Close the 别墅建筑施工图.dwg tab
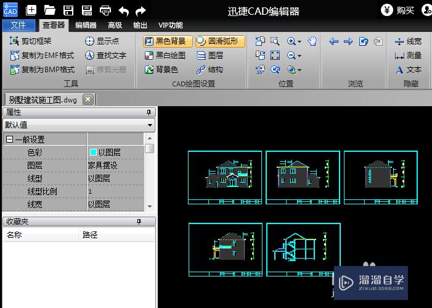This screenshot has width=432, height=308. coord(88,99)
